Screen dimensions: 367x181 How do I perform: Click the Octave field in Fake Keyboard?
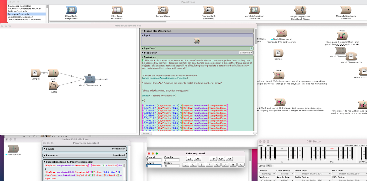(x=154, y=166)
